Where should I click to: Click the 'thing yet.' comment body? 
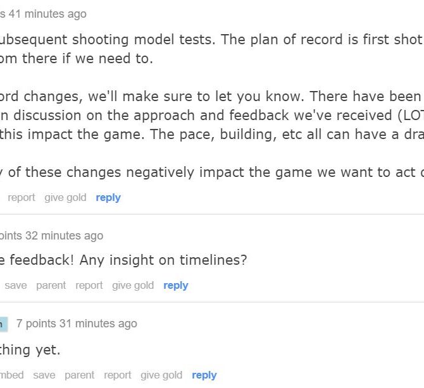(x=30, y=350)
